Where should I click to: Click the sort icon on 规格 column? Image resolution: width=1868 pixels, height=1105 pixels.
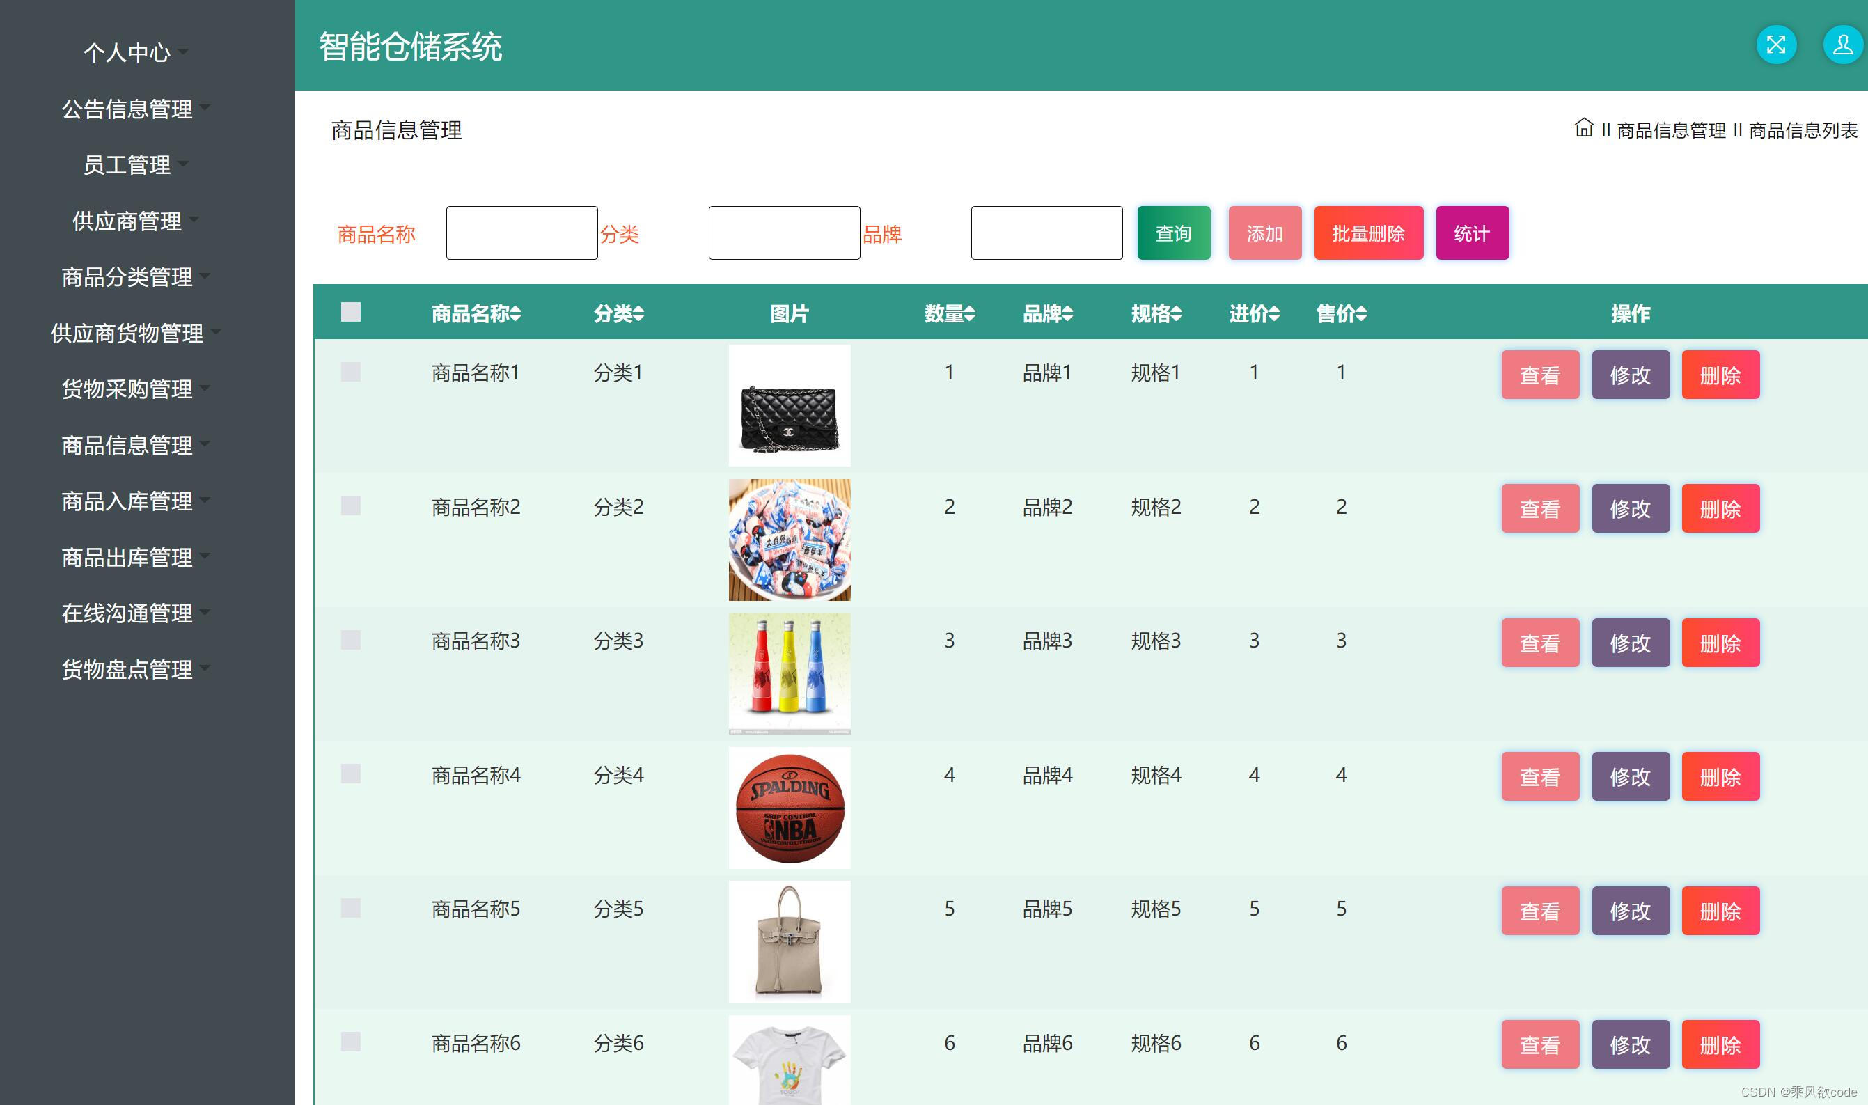click(x=1176, y=314)
